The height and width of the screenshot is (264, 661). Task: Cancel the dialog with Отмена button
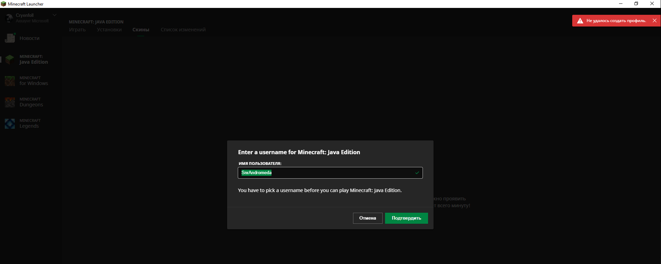tap(367, 218)
